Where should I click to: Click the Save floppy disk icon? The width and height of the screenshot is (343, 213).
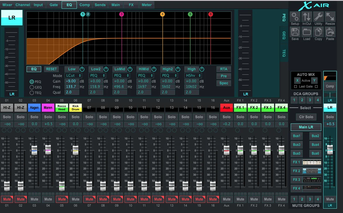(x=295, y=32)
